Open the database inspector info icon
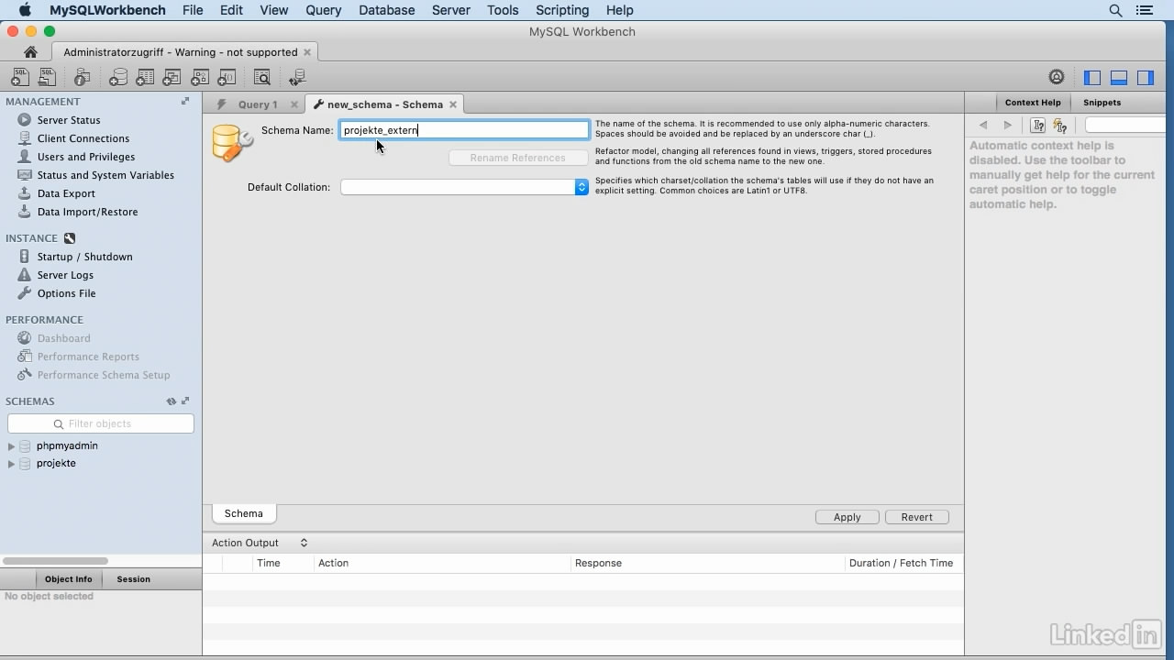1174x660 pixels. coord(83,78)
